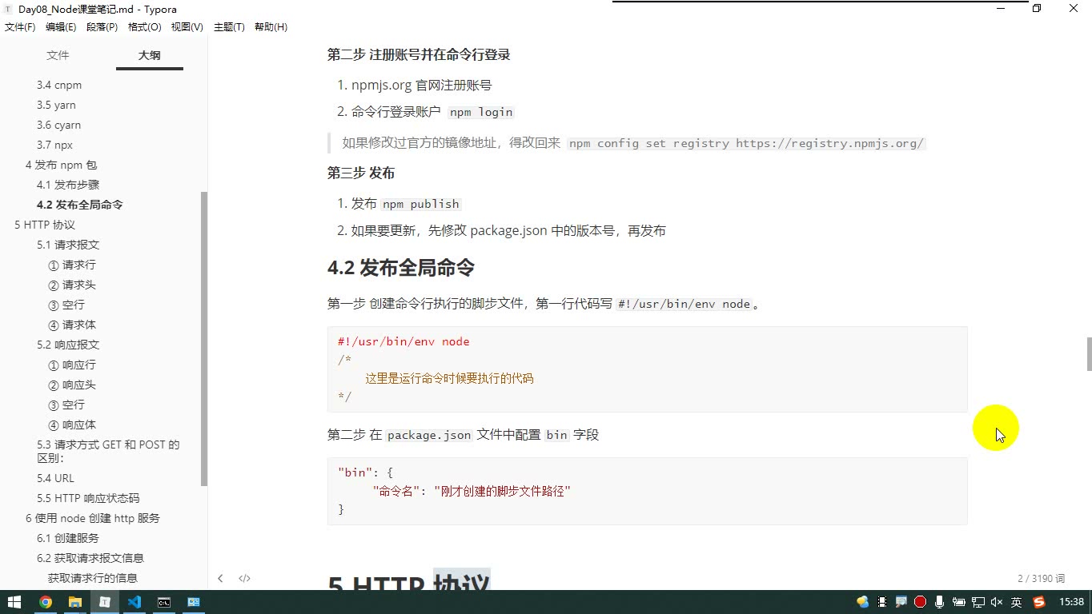Viewport: 1092px width, 614px height.
Task: Open the 视图(V) menu
Action: [187, 27]
